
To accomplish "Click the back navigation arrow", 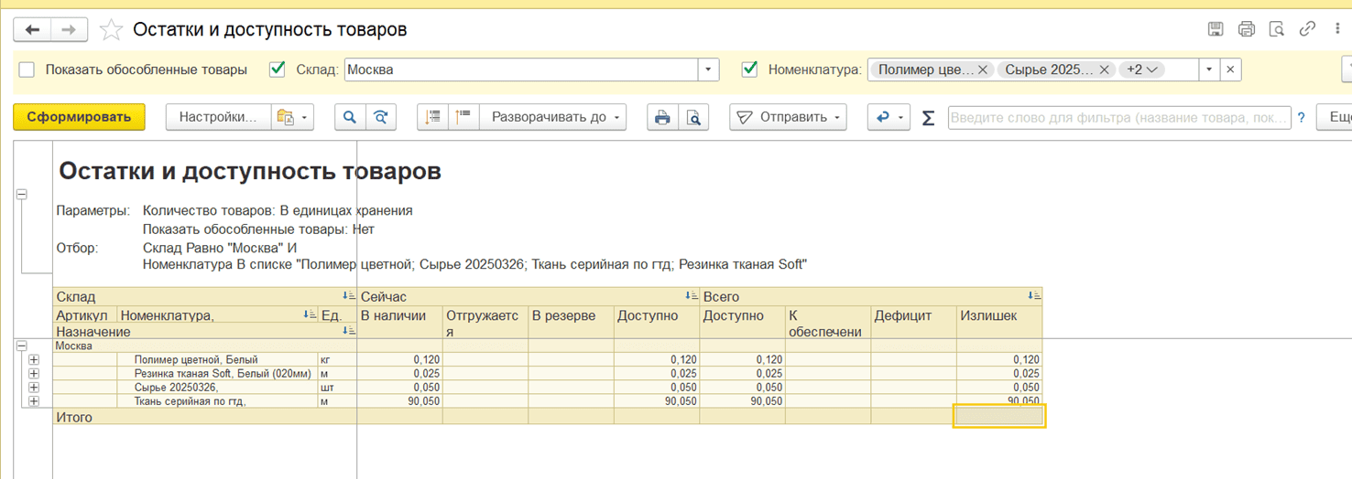I will [x=32, y=30].
